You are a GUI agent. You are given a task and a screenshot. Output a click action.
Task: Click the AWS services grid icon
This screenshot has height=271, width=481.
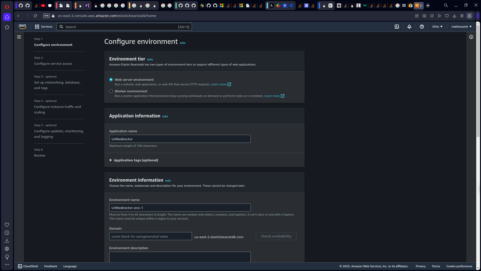point(37,26)
